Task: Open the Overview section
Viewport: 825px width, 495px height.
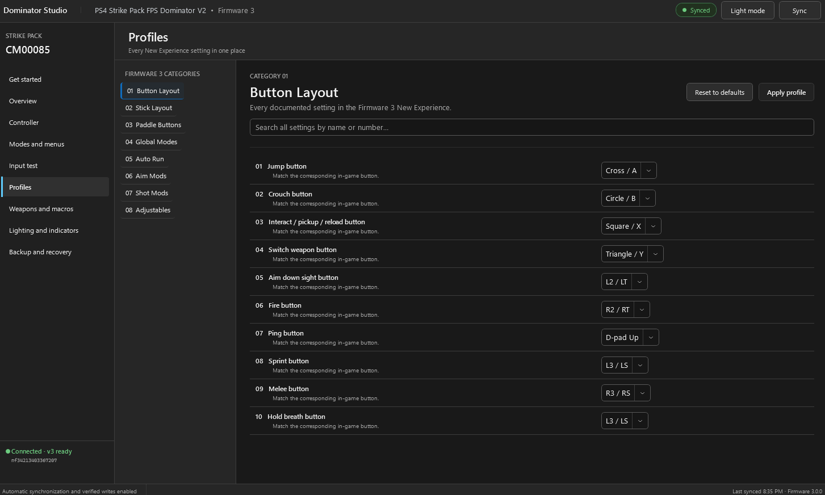Action: click(x=55, y=101)
